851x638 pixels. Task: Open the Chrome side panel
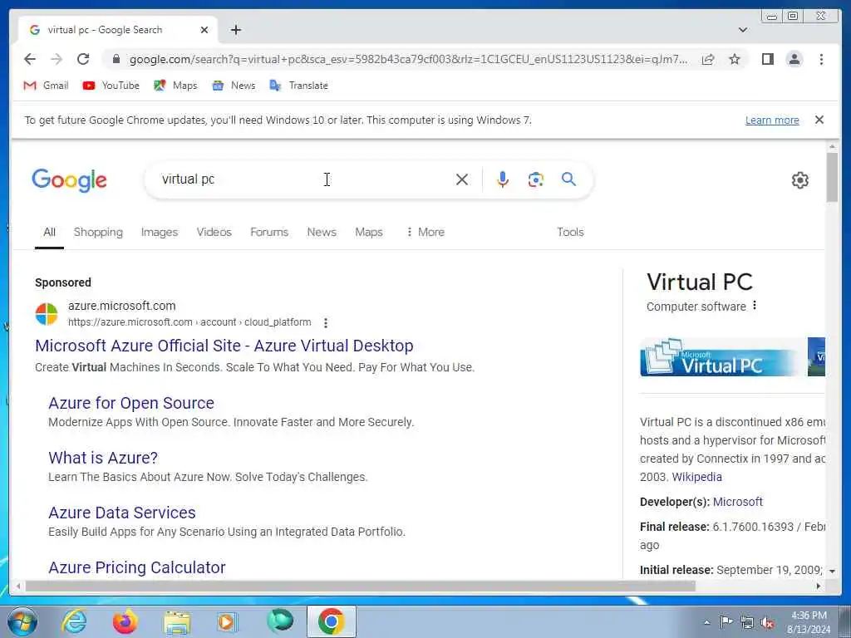click(x=767, y=59)
